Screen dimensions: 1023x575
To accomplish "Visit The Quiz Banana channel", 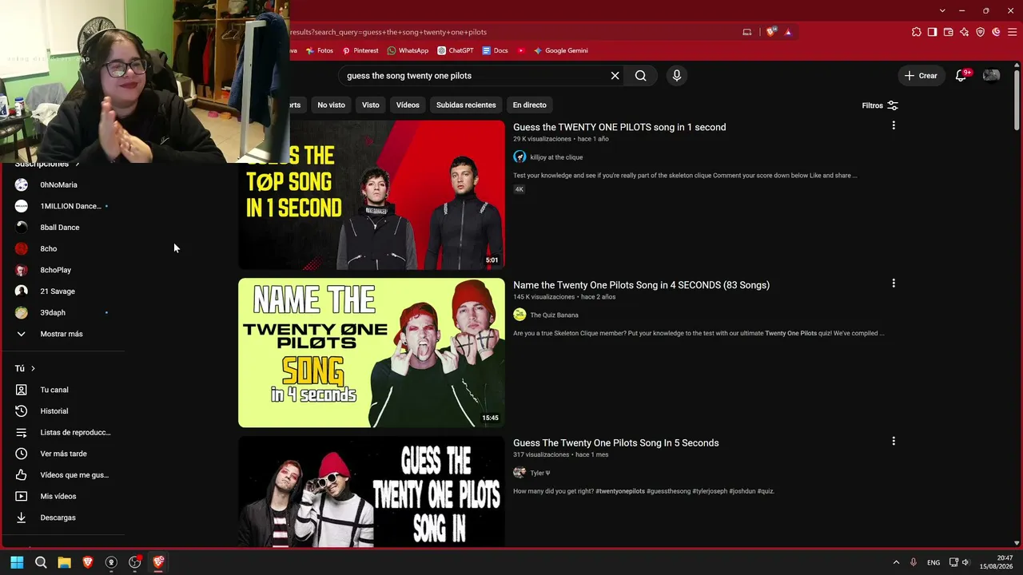I will point(554,315).
